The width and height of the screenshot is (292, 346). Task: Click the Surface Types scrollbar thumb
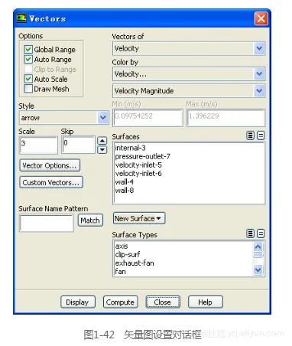pos(258,255)
